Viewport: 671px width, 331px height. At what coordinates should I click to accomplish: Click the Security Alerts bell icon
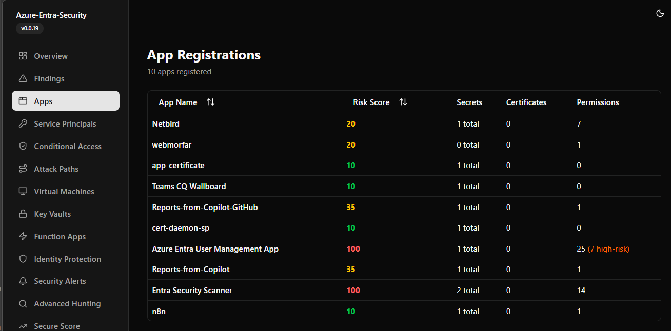pyautogui.click(x=23, y=281)
